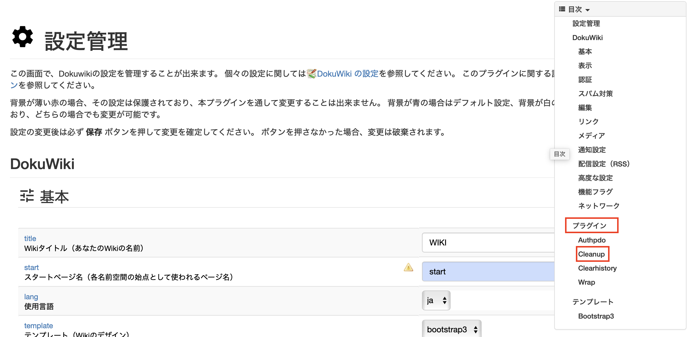Viewport: 690px width, 337px height.
Task: Select Clearhistory in the sidebar
Action: (x=597, y=268)
